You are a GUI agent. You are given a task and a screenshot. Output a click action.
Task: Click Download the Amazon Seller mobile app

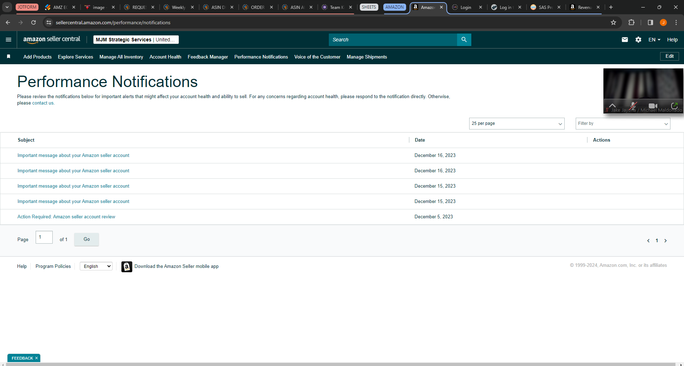(x=176, y=266)
